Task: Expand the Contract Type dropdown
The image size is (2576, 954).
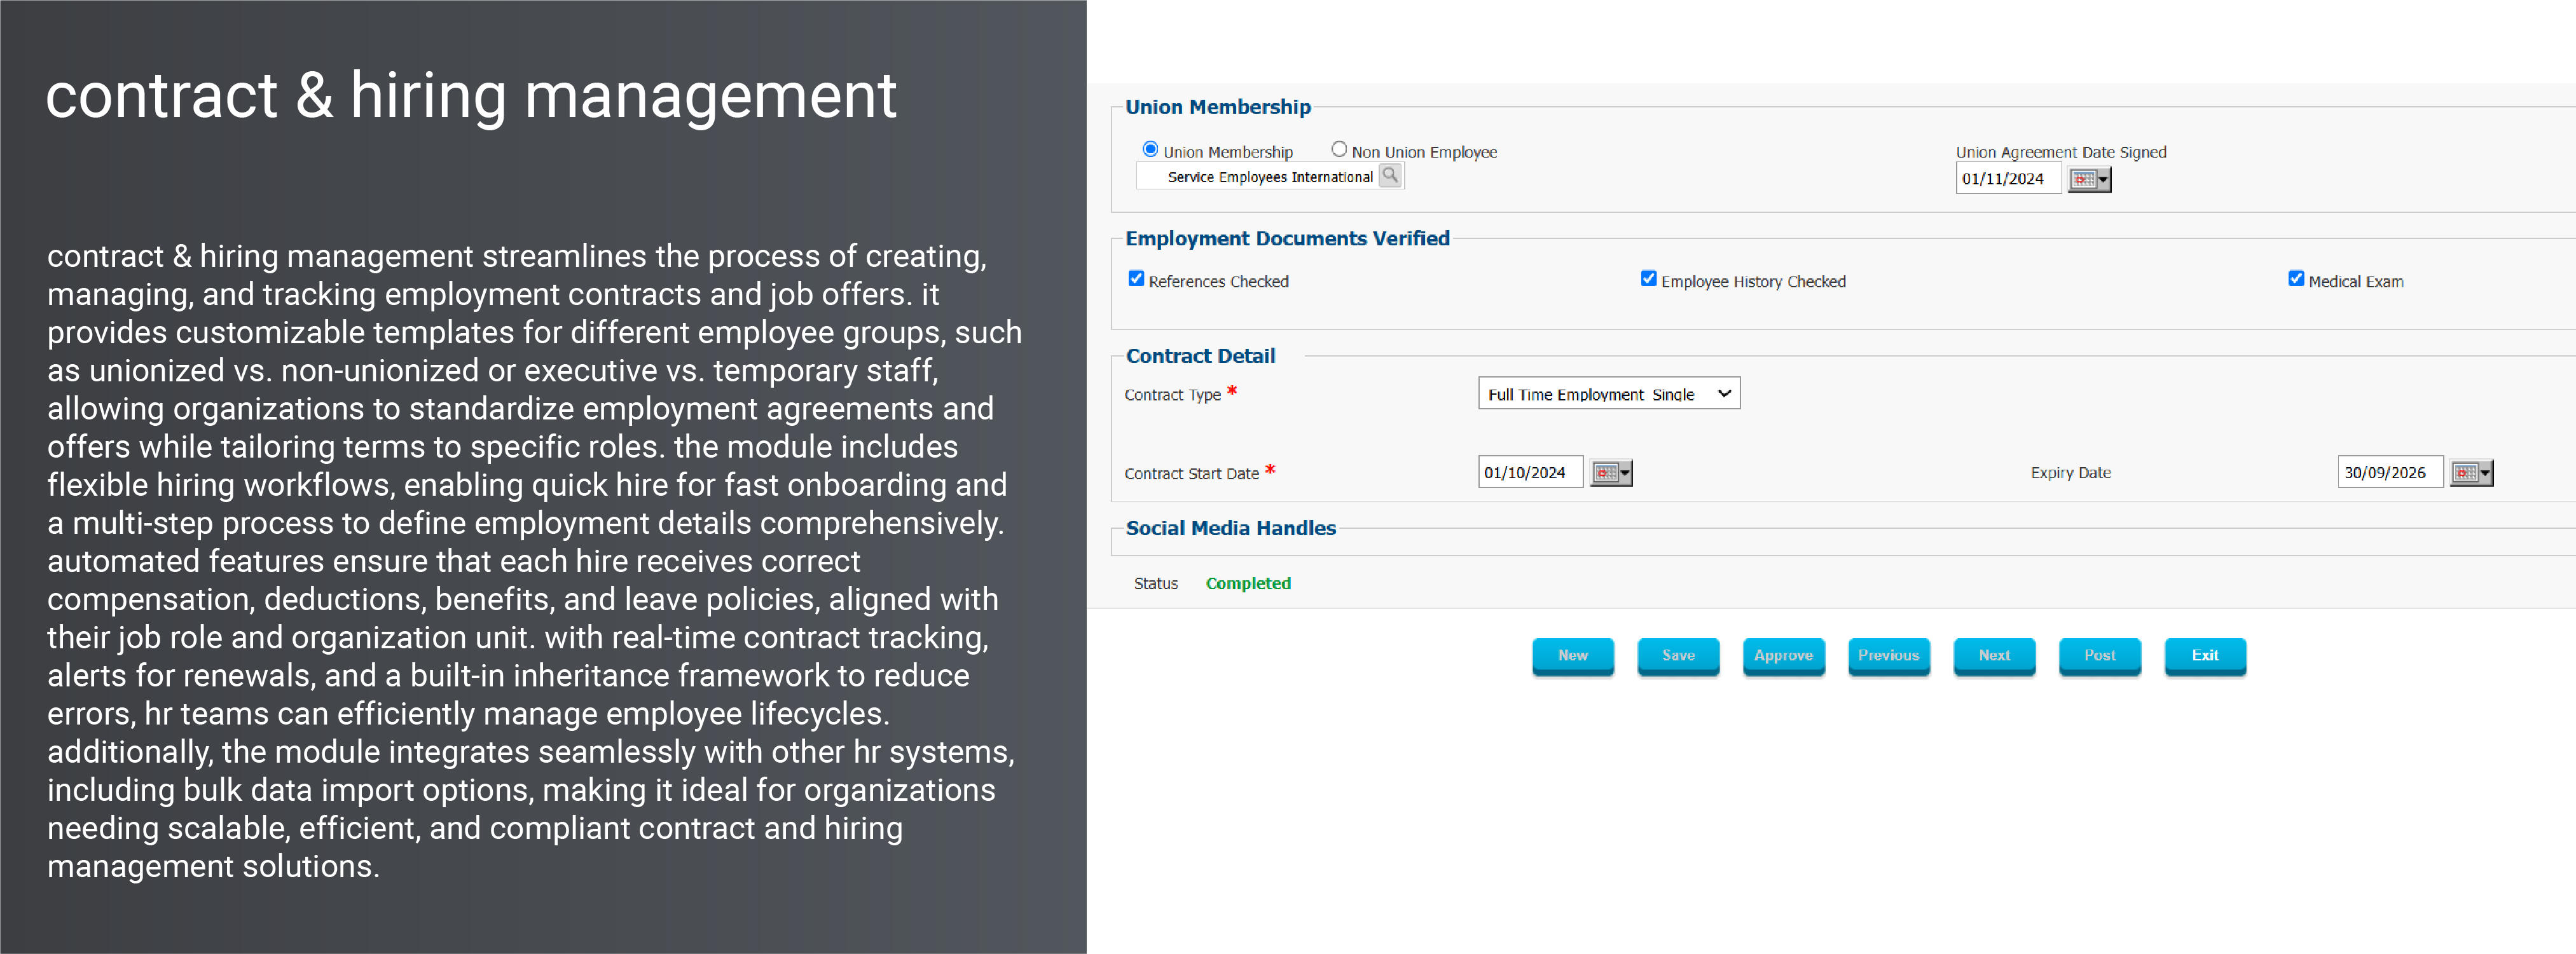Action: pos(1609,393)
